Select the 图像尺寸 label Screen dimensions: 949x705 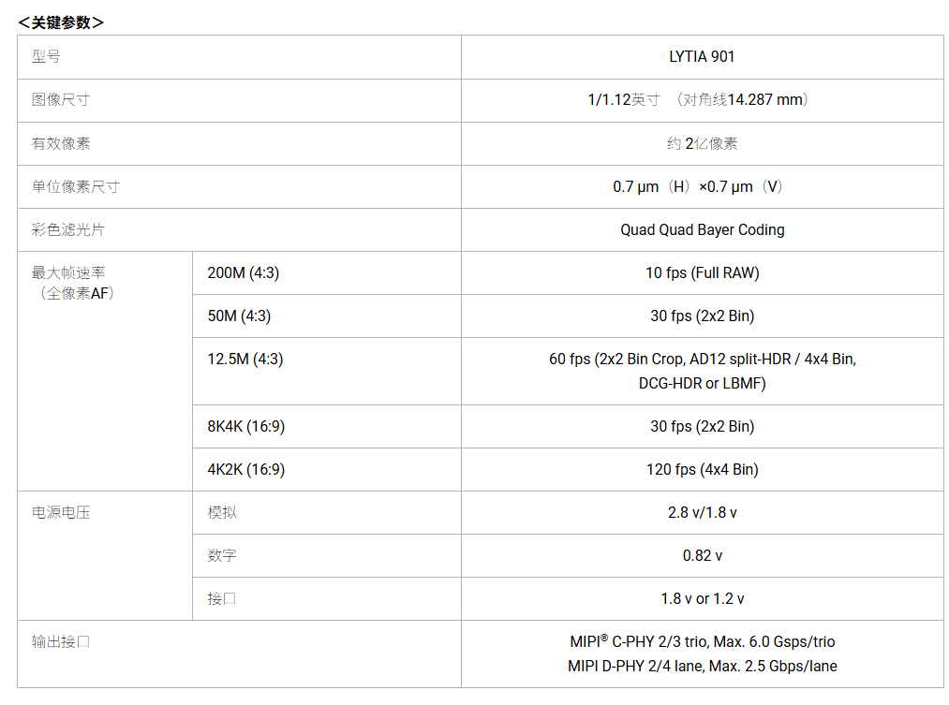click(x=61, y=100)
